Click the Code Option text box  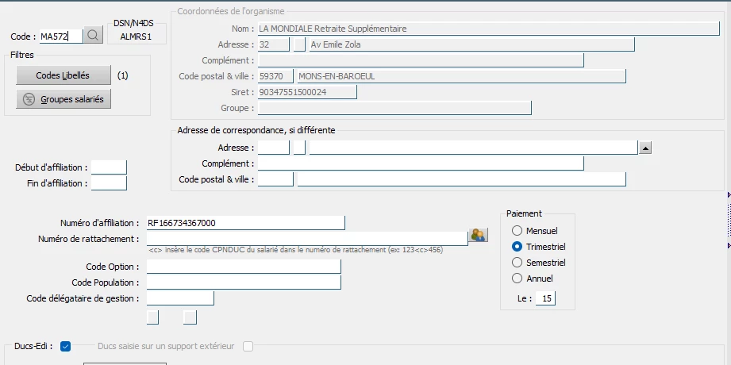[x=243, y=267]
